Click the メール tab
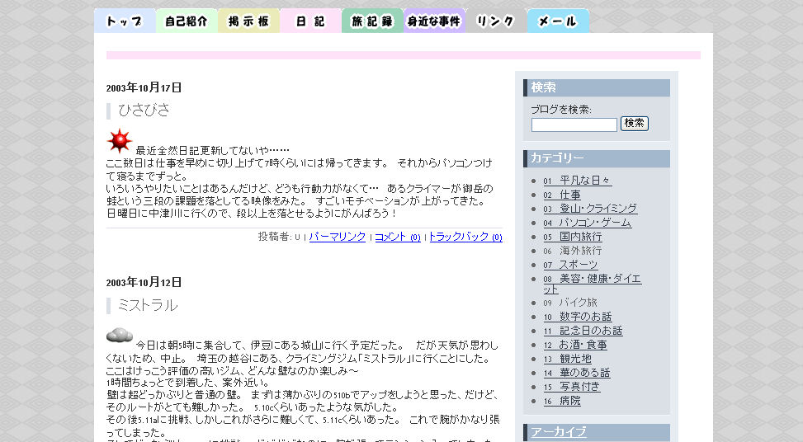Viewport: 803px width, 442px height. 558,21
